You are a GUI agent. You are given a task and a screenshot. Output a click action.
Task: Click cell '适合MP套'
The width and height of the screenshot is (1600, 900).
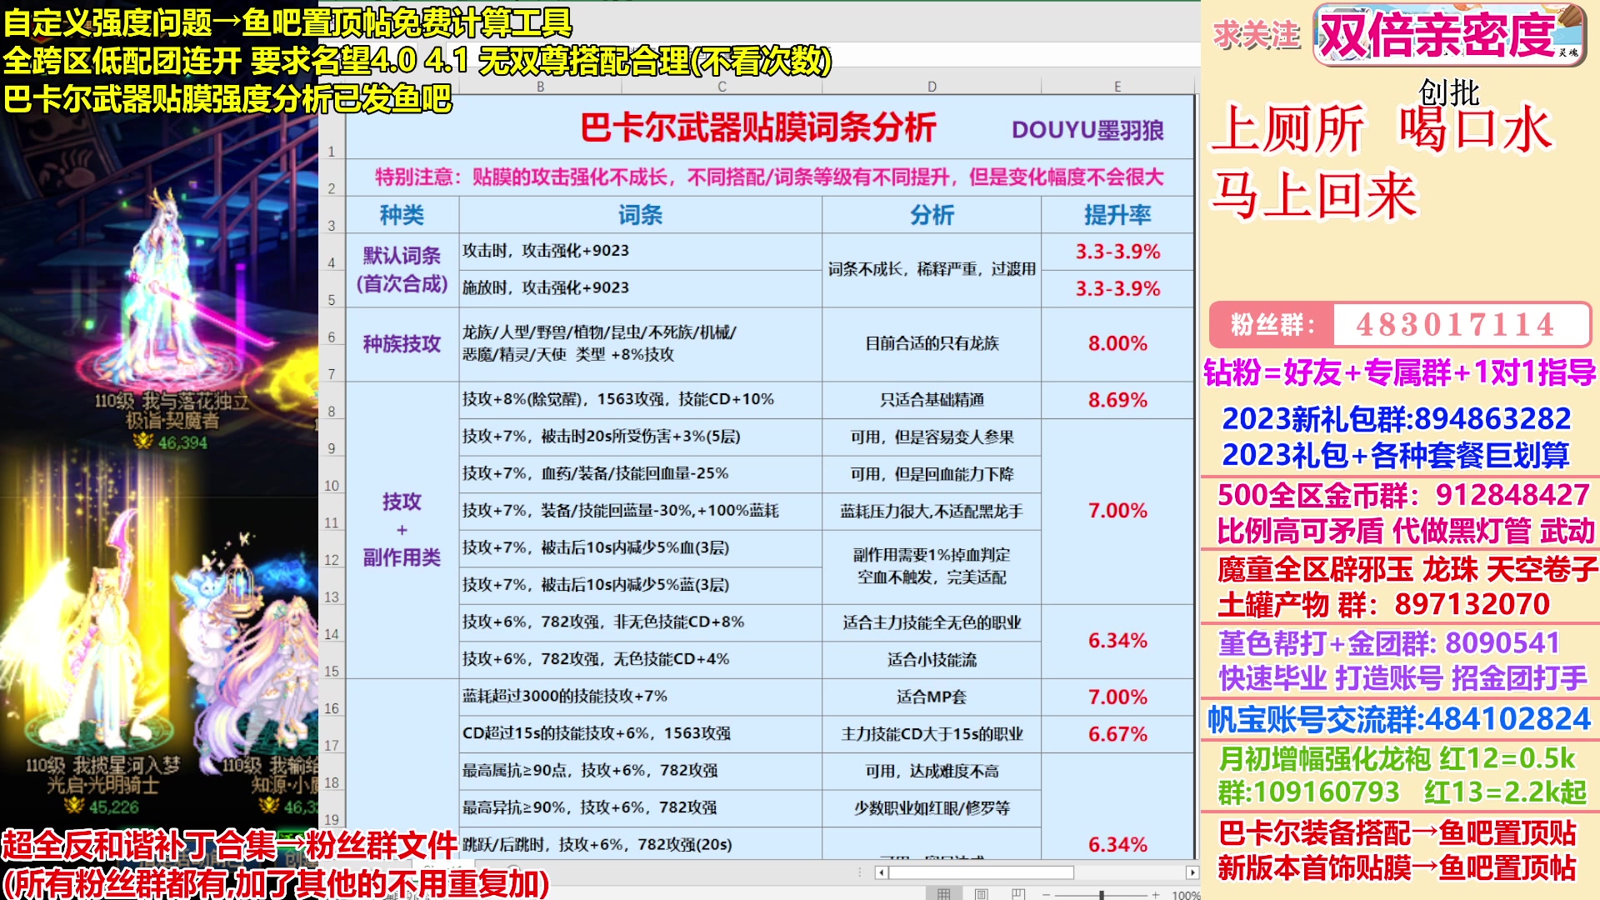coord(932,697)
